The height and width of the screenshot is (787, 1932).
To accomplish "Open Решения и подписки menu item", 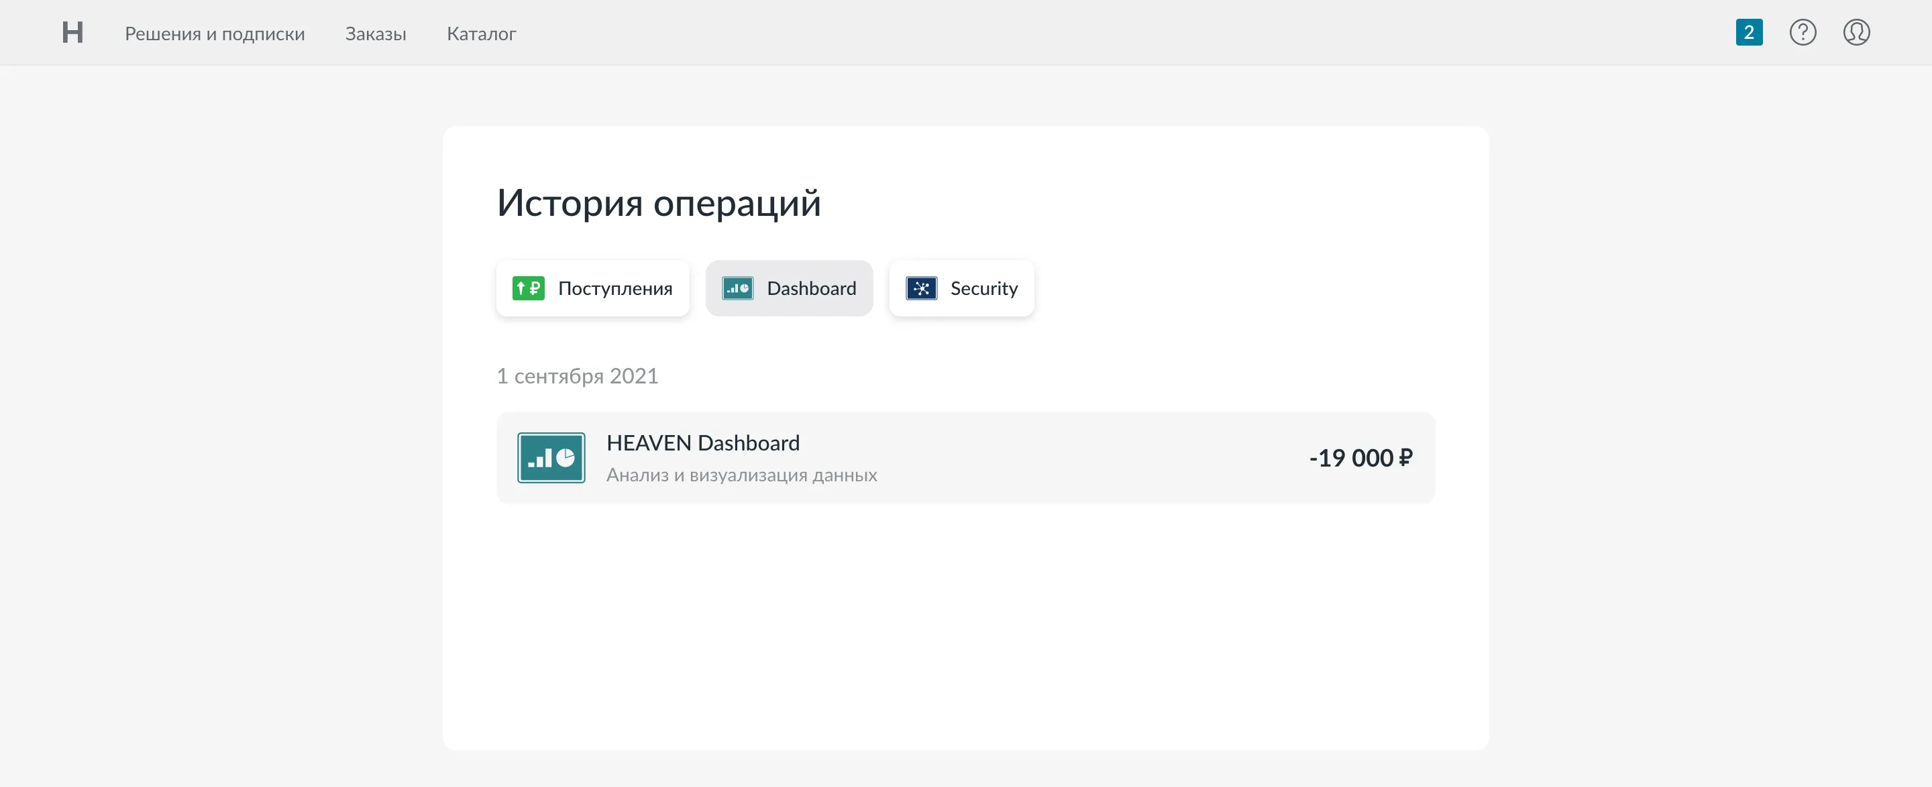I will click(215, 34).
